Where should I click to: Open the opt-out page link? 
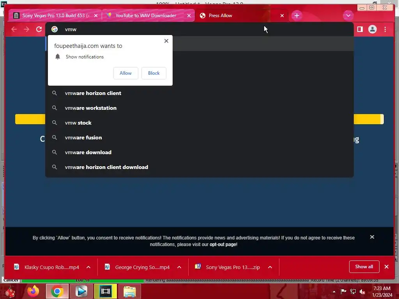pos(222,244)
